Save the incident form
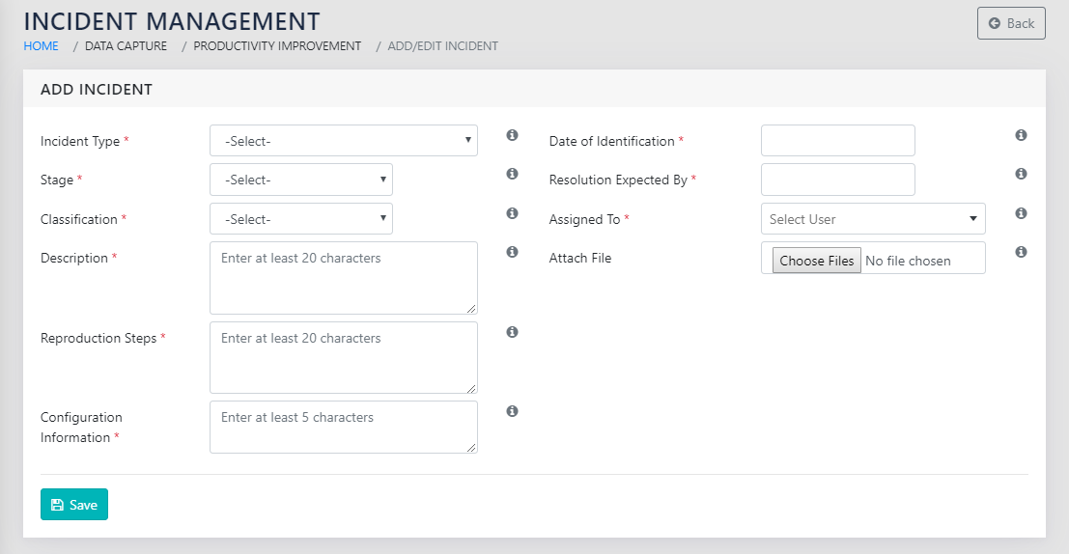This screenshot has width=1069, height=554. coord(74,505)
